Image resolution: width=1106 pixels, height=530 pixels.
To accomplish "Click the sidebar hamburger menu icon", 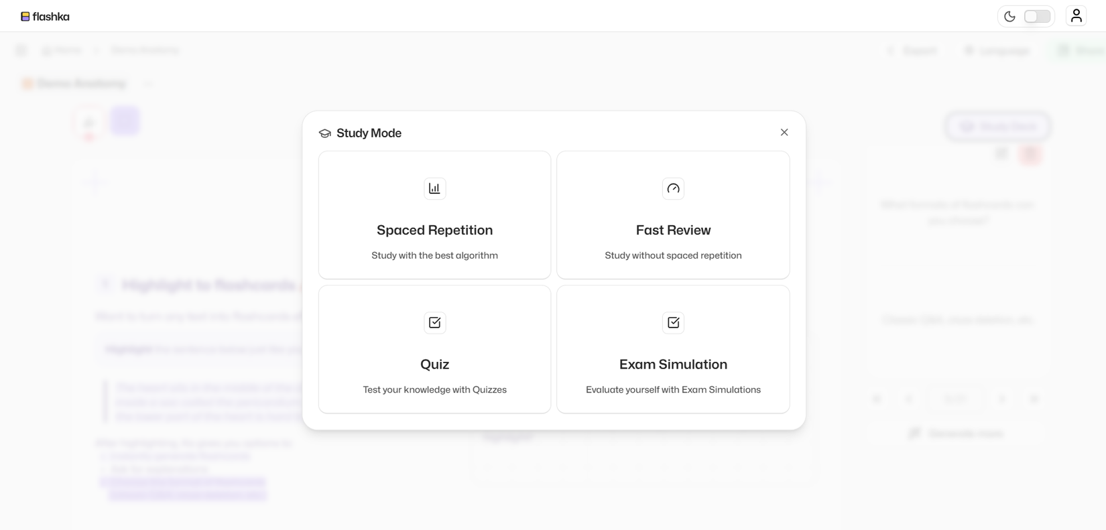I will pyautogui.click(x=21, y=50).
